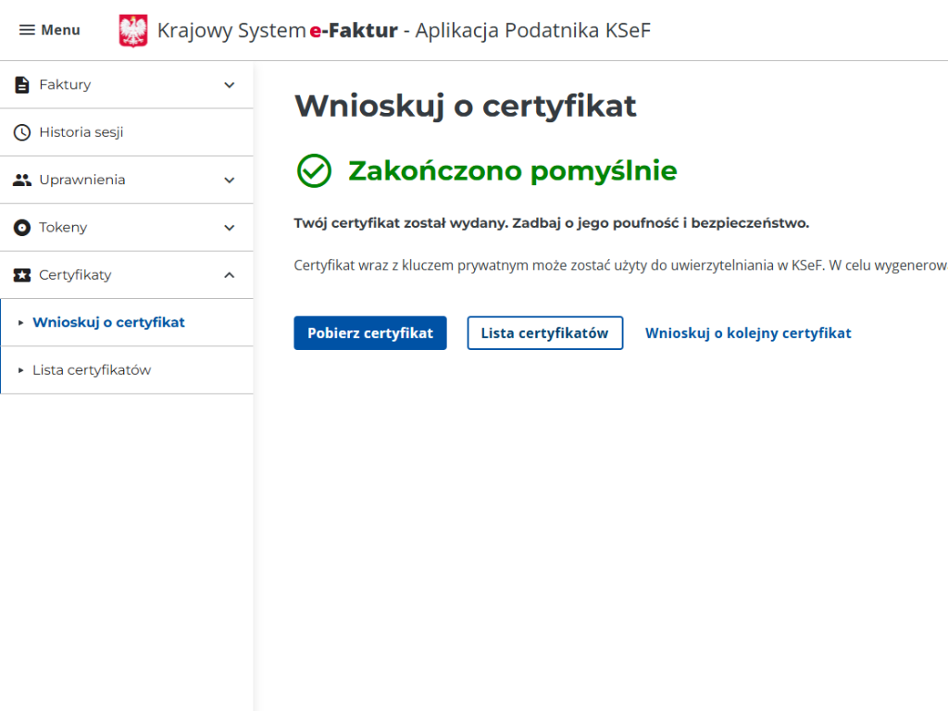948x711 pixels.
Task: Click the green success checkmark icon
Action: [x=314, y=171]
